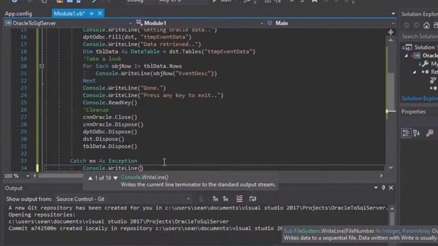This screenshot has width=438, height=246.
Task: Click the Back arrow in Solution Explorer
Action: point(407,25)
